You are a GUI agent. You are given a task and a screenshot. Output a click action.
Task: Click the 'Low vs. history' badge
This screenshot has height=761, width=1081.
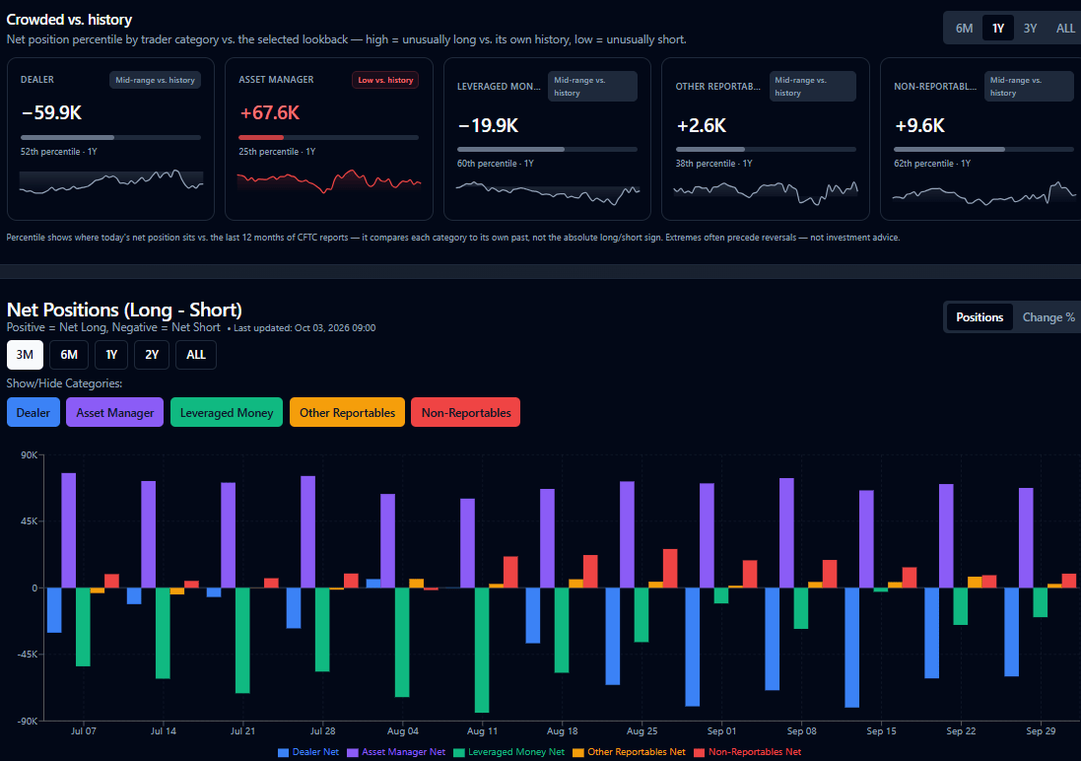point(385,80)
